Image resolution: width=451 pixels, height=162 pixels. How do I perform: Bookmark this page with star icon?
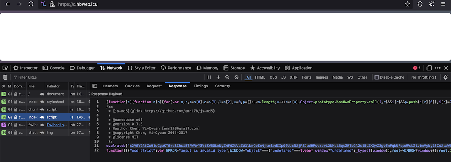407,4
